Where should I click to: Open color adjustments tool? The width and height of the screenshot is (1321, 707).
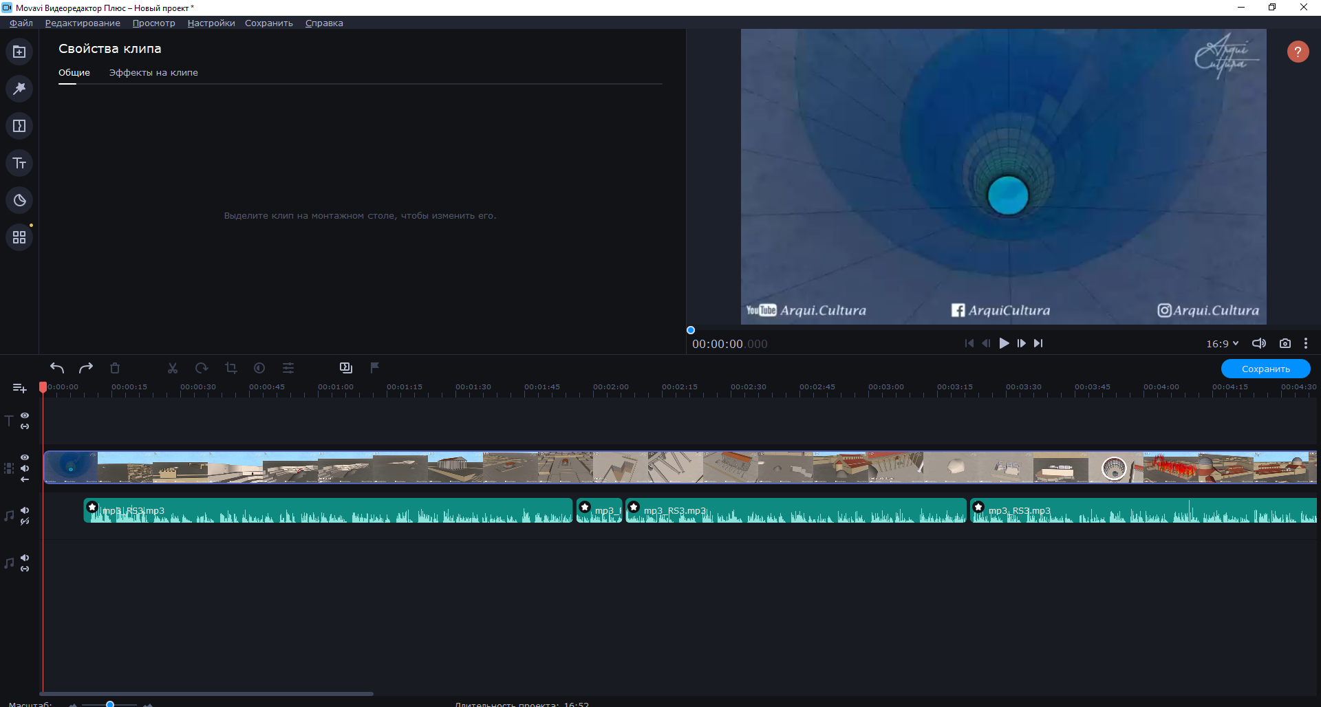(259, 368)
